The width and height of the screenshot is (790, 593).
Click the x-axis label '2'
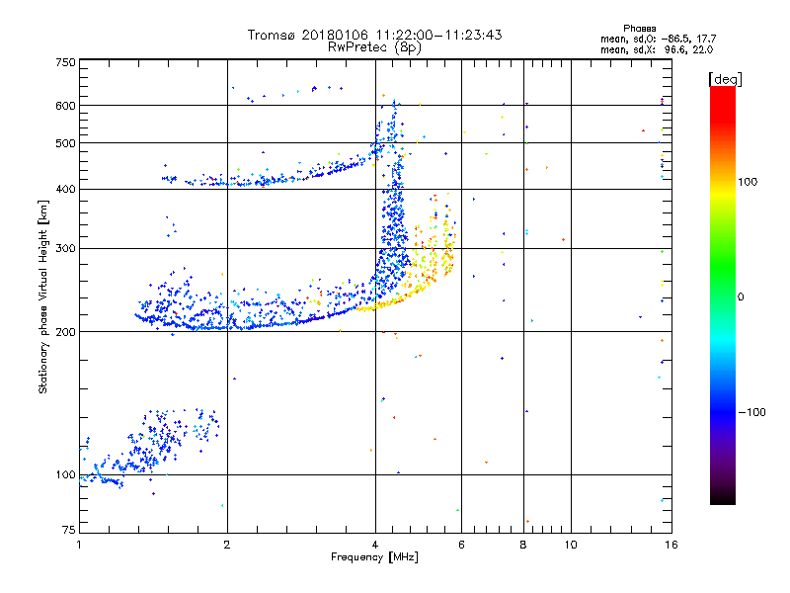point(227,545)
